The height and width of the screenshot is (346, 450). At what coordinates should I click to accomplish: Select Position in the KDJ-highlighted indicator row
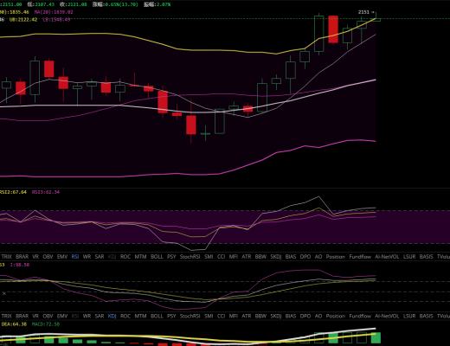pos(336,316)
